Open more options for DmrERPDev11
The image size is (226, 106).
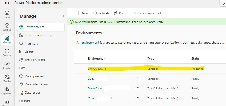pos(138,68)
